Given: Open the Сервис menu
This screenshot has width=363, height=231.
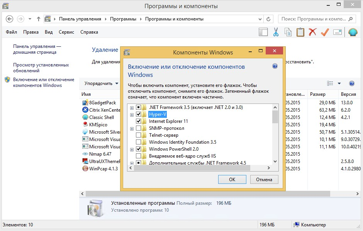Looking at the screenshot, I should tap(67, 32).
